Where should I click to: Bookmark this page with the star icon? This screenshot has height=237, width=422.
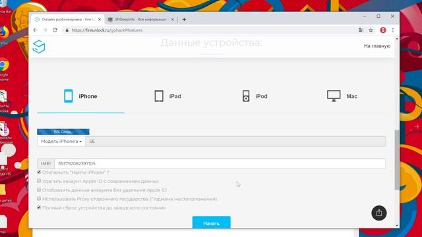tap(371, 30)
